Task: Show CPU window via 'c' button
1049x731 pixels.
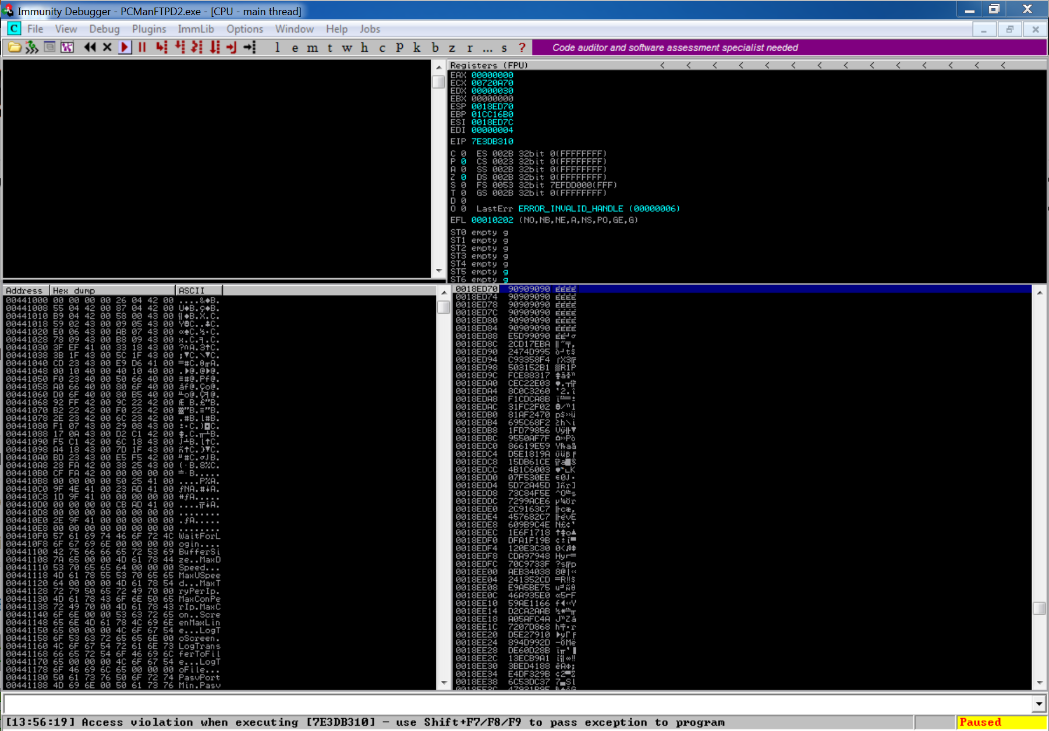Action: (x=382, y=48)
